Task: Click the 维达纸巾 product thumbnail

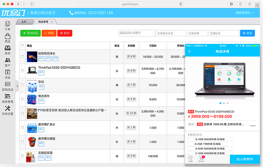Action: coord(32,99)
